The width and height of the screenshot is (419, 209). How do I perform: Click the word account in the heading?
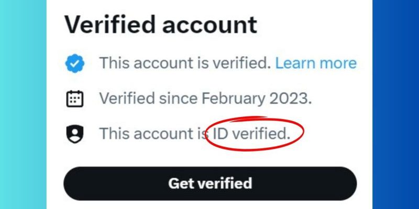click(210, 25)
